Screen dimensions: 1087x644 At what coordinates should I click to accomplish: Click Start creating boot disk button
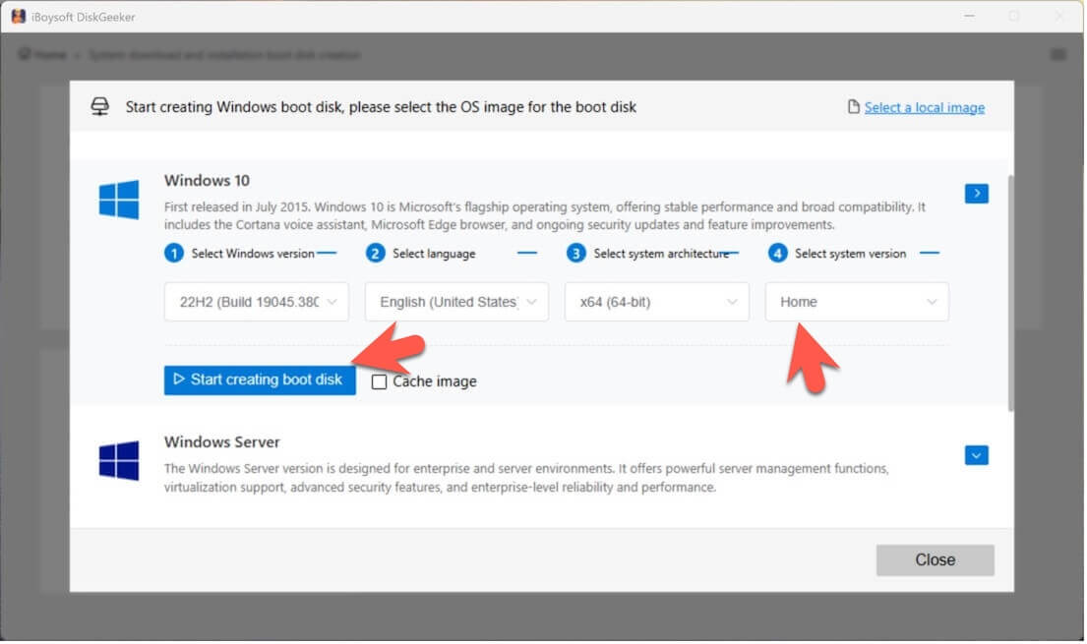260,380
